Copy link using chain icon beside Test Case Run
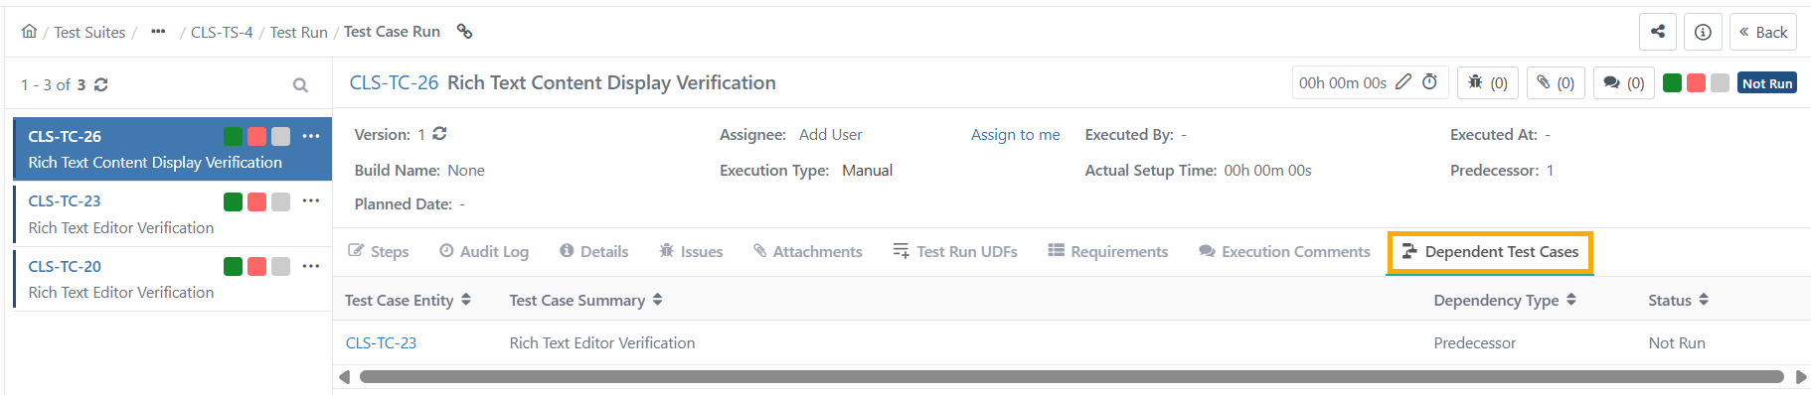This screenshot has width=1811, height=395. pos(464,32)
